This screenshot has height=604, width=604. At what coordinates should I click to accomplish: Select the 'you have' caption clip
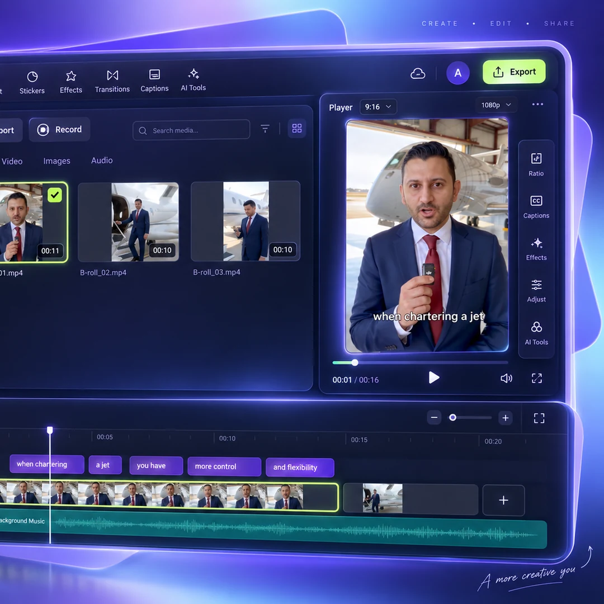(x=156, y=466)
